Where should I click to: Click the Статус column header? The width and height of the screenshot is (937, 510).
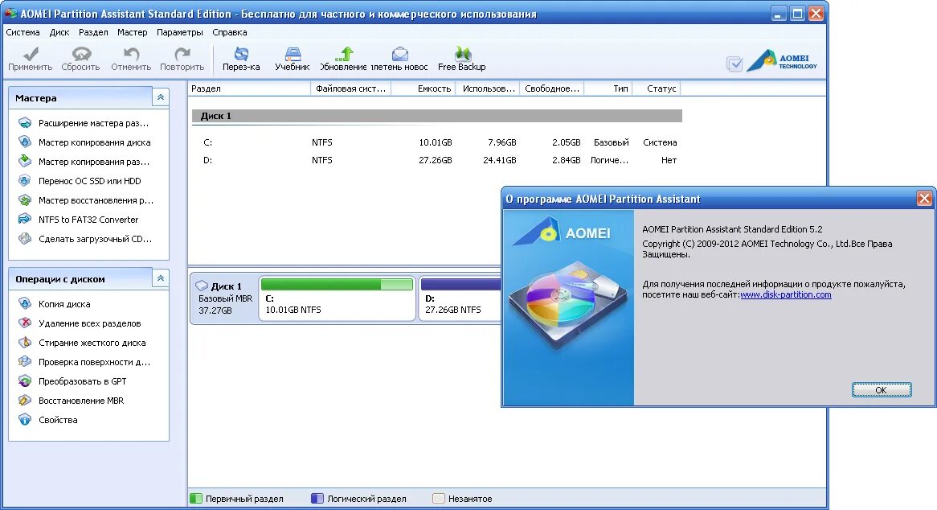tap(656, 88)
